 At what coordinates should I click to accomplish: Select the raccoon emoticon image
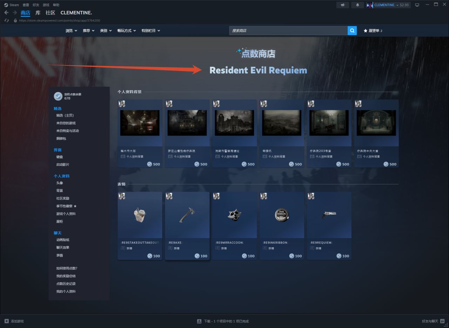tap(234, 215)
